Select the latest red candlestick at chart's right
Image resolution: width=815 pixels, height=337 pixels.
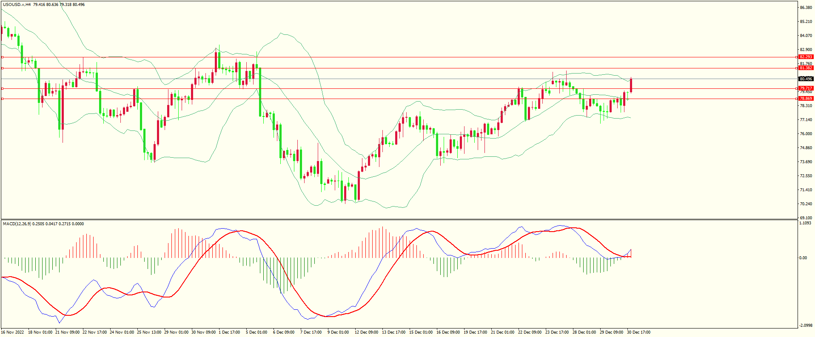click(631, 85)
